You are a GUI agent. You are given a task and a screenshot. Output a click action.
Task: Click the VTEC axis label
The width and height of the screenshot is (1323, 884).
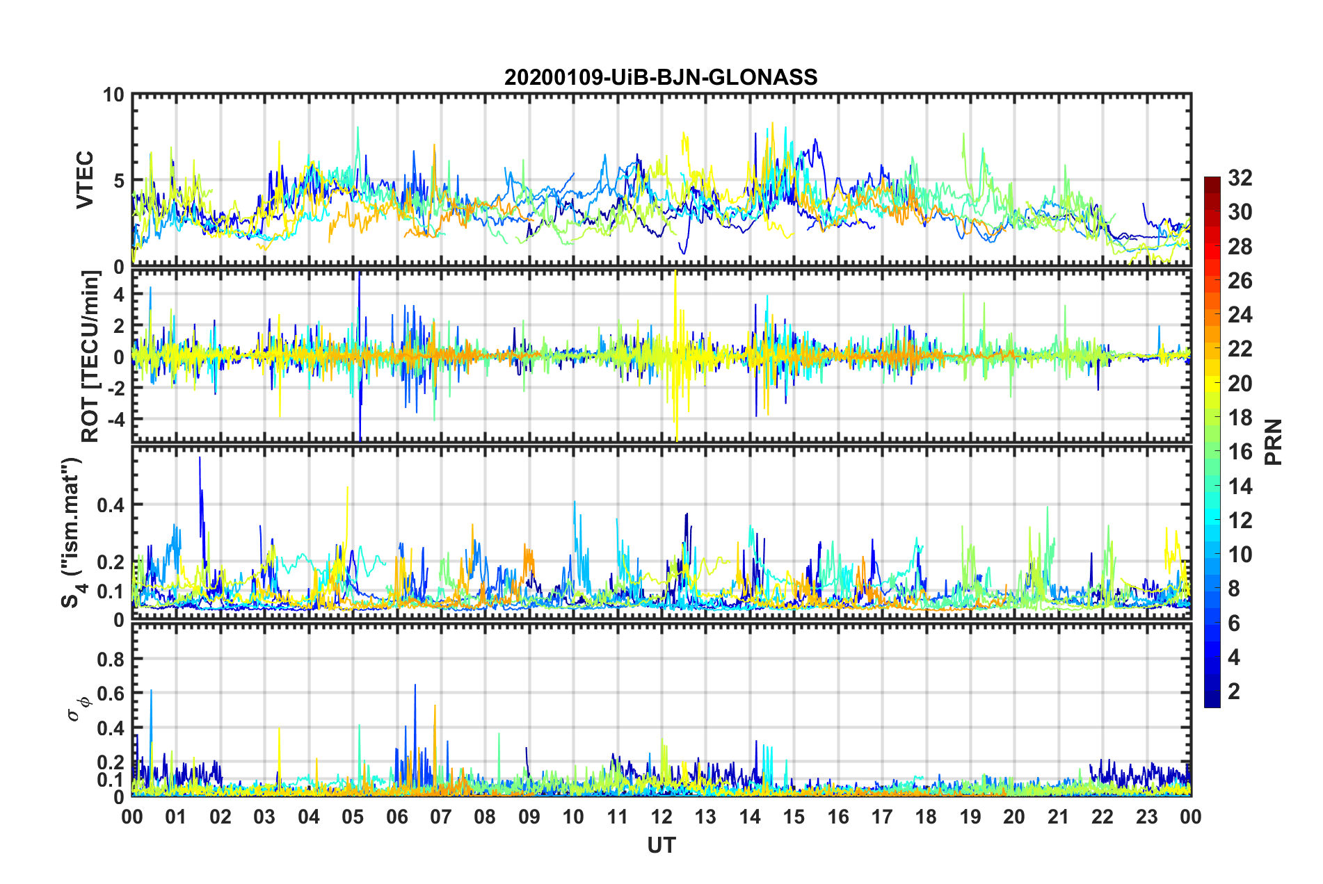[x=84, y=180]
